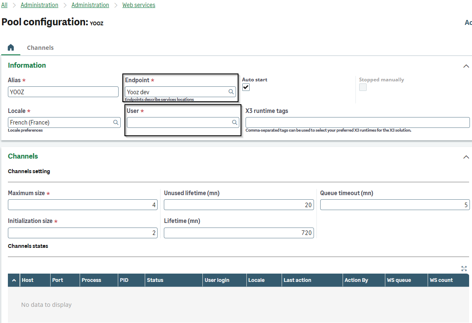Sort by the PID column header

click(x=131, y=280)
